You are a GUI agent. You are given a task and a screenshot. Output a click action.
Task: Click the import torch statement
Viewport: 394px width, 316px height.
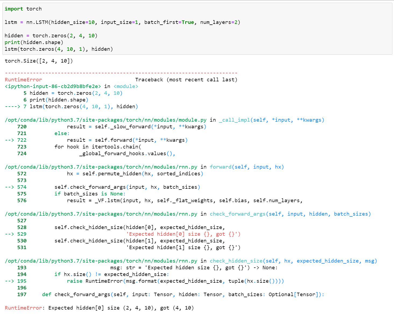point(23,9)
